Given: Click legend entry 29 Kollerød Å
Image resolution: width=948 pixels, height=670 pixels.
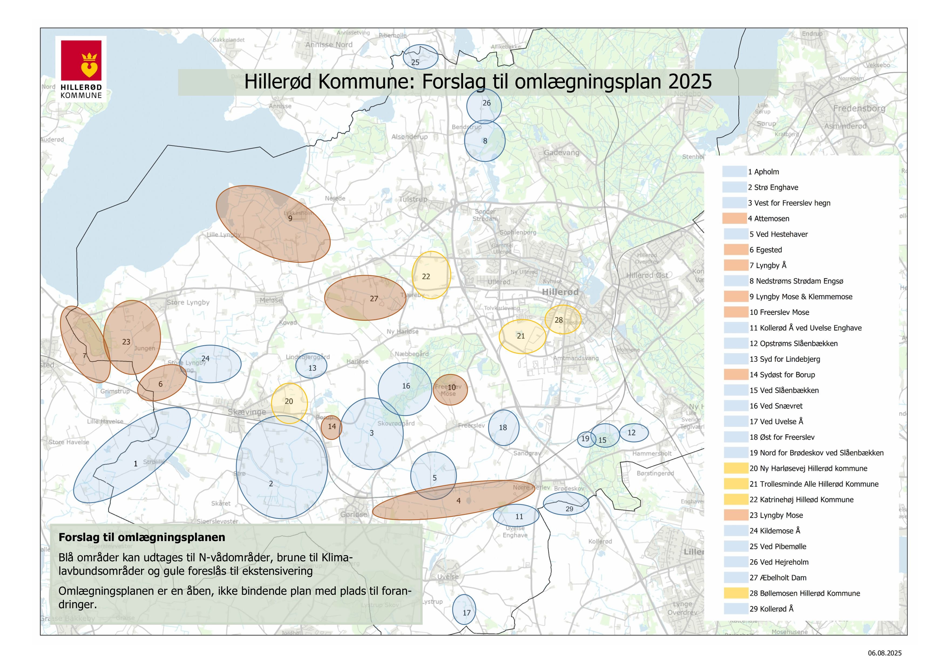Looking at the screenshot, I should coord(771,609).
